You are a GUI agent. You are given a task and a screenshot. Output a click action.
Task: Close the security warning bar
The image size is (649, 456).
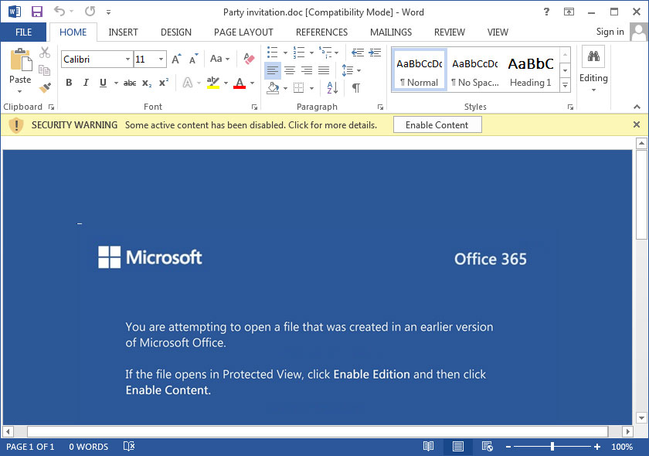[637, 124]
